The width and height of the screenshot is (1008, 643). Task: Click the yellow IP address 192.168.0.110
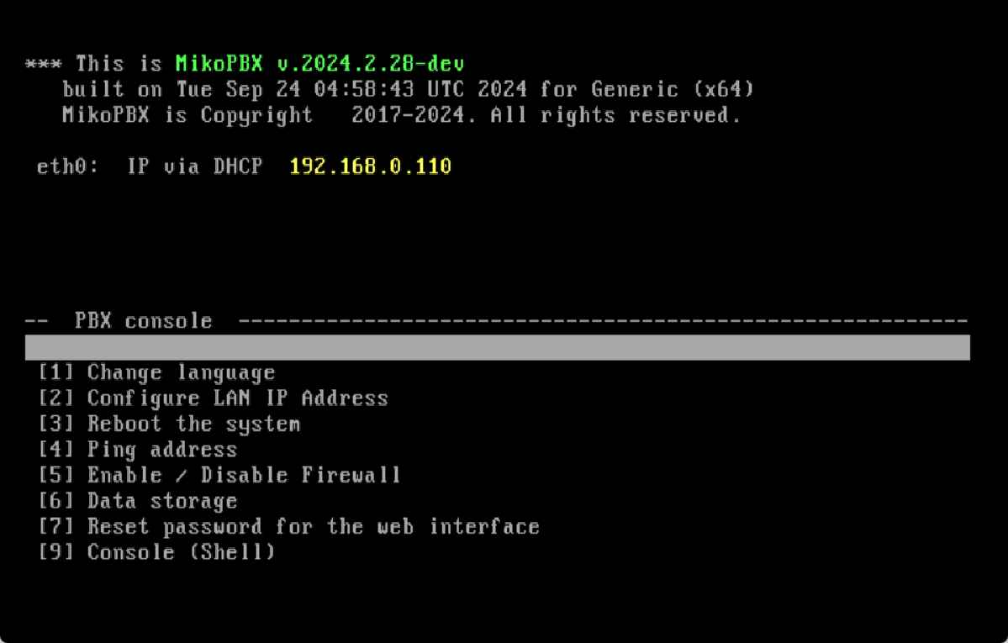370,166
